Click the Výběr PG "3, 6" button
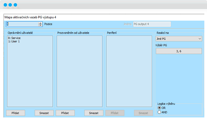 178,51
